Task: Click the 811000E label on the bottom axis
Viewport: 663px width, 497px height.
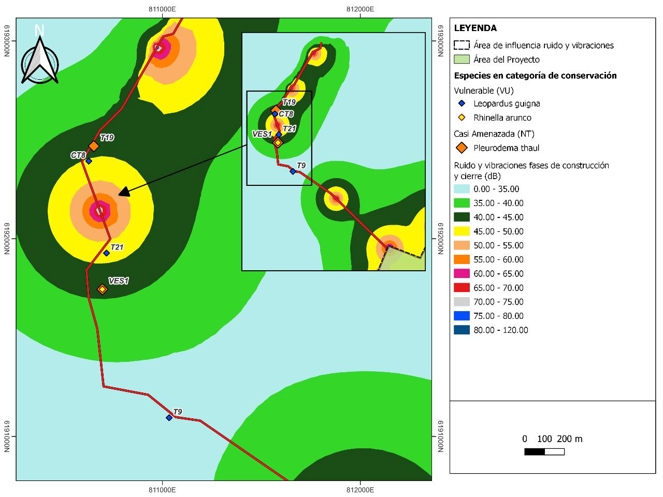Action: pyautogui.click(x=163, y=489)
